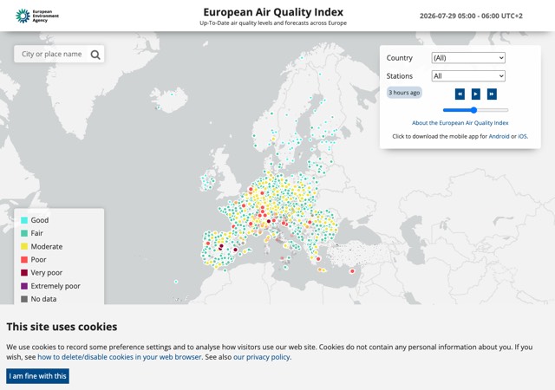The image size is (555, 390).
Task: Start the timeline play button
Action: (476, 94)
